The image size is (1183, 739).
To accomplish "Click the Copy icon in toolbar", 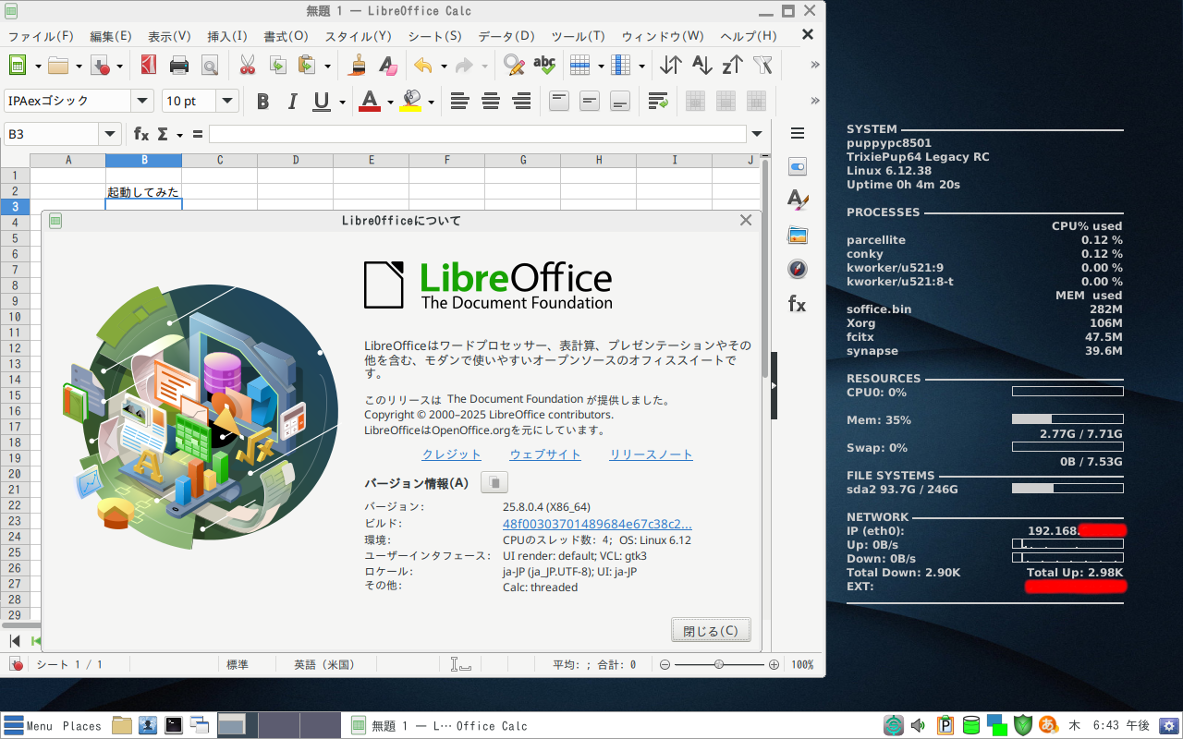I will (277, 65).
